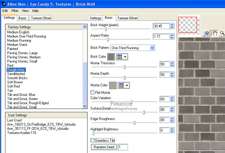Click the Mortar Color swatch
225x153 pixels.
point(112,85)
